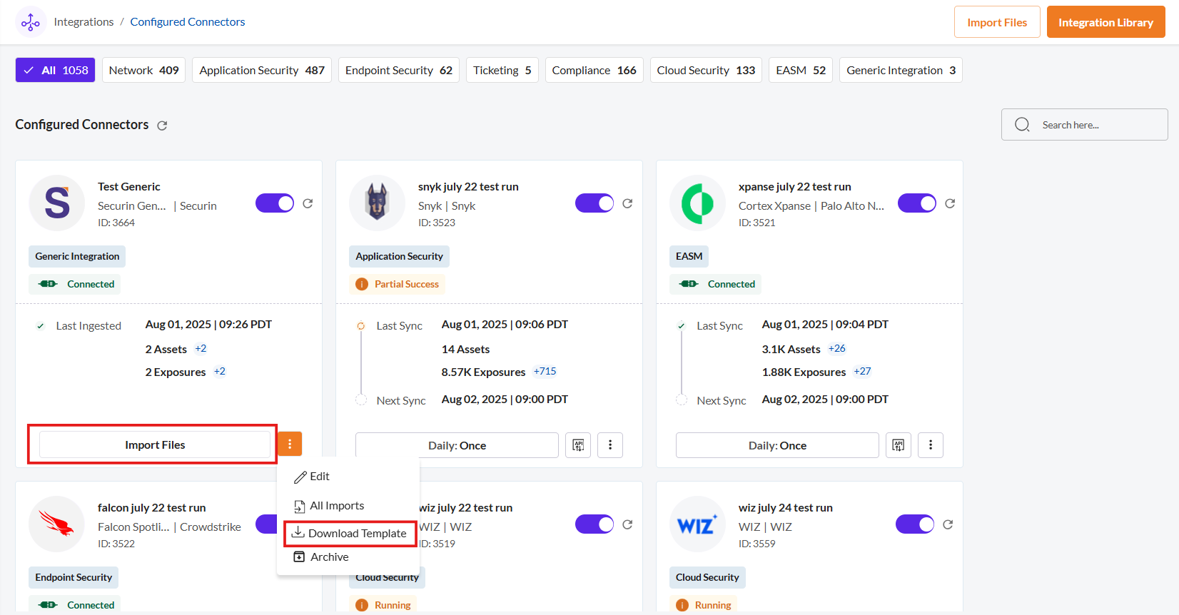Viewport: 1179px width, 615px height.
Task: Go to Integrations breadcrumb link
Action: tap(84, 22)
